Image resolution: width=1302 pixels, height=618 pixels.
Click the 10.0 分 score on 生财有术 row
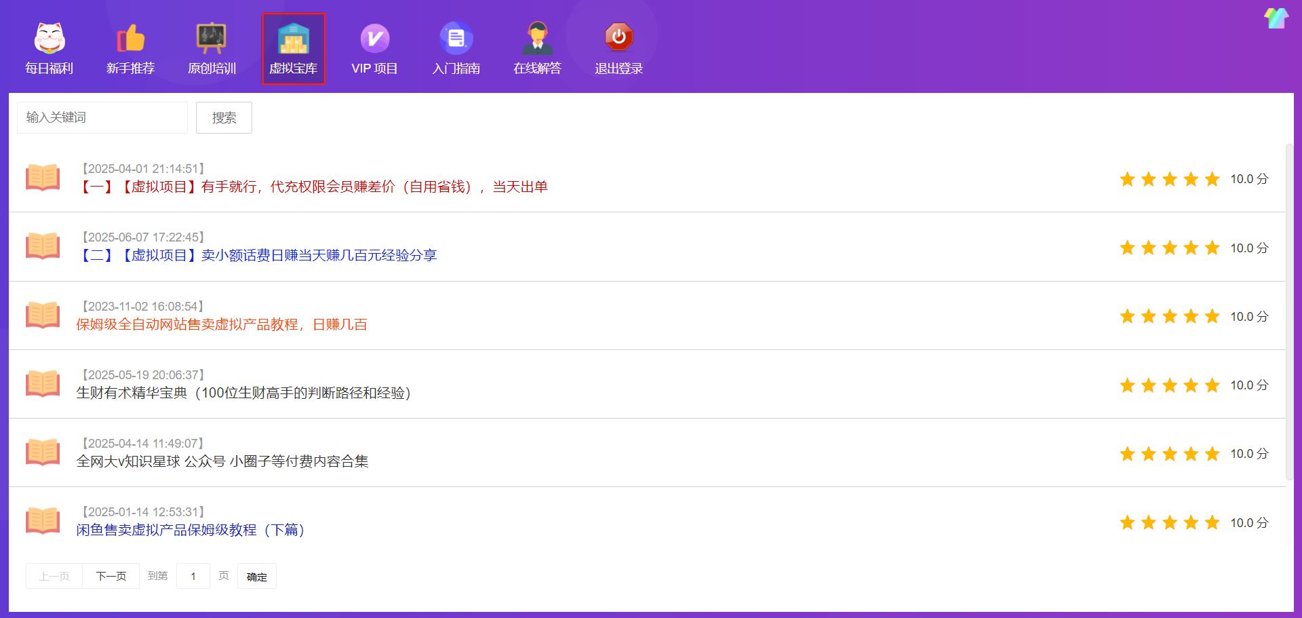coord(1249,385)
